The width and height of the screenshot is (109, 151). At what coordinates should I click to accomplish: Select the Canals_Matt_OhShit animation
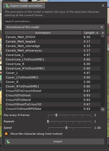[x=52, y=37]
